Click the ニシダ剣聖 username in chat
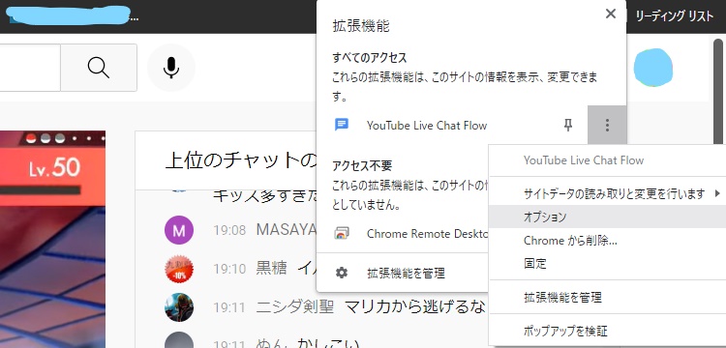The width and height of the screenshot is (726, 348). [x=295, y=306]
